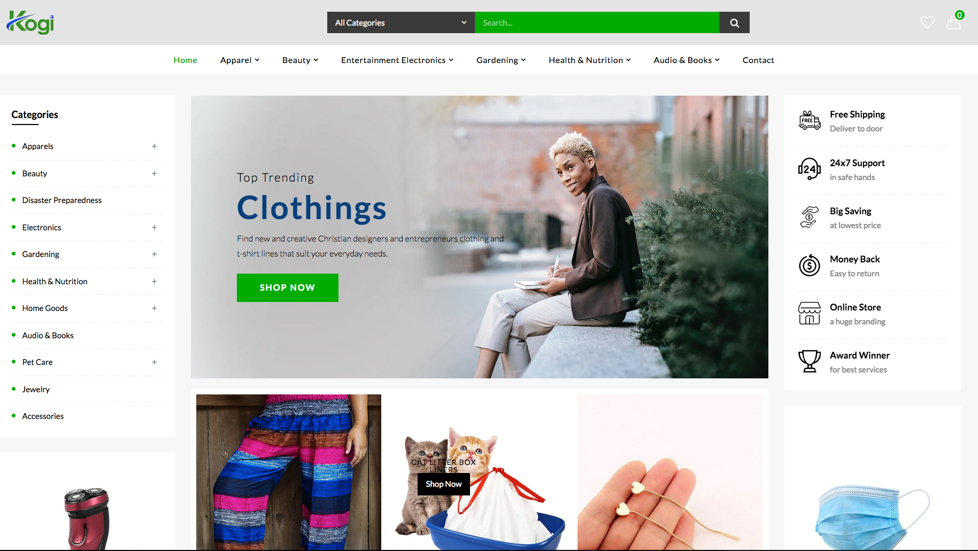The image size is (978, 551).
Task: Click Shop Now on cat litter liners
Action: [444, 484]
